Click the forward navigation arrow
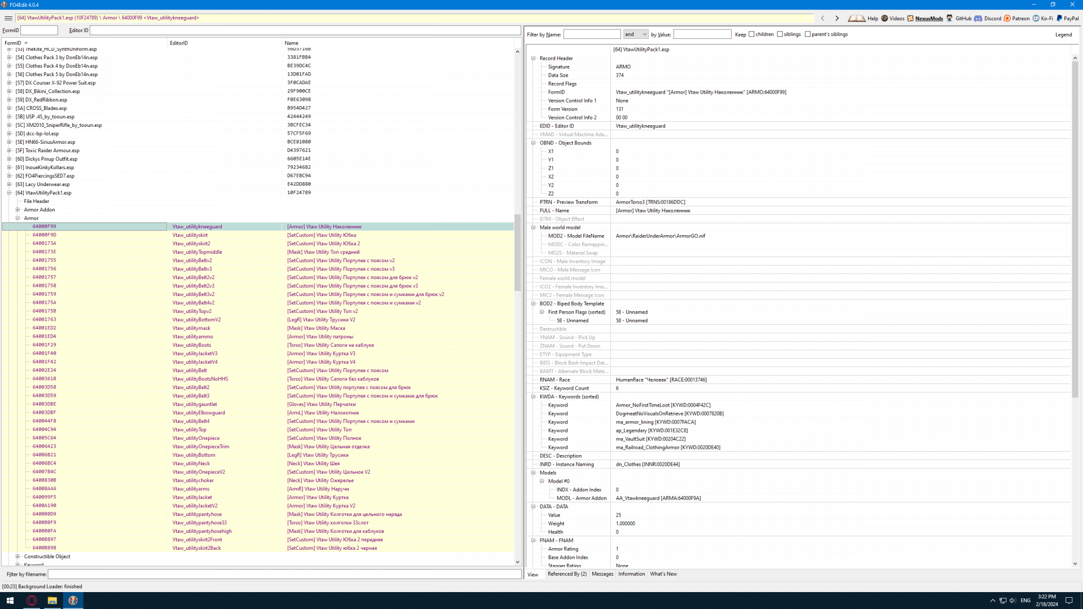 pyautogui.click(x=837, y=18)
